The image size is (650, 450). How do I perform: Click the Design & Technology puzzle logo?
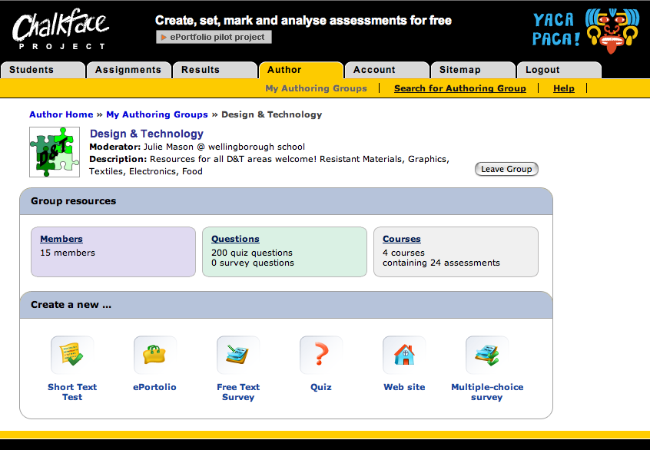pos(55,151)
